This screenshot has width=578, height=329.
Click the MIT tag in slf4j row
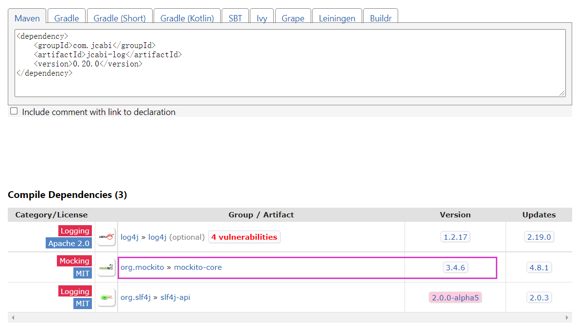(x=83, y=304)
